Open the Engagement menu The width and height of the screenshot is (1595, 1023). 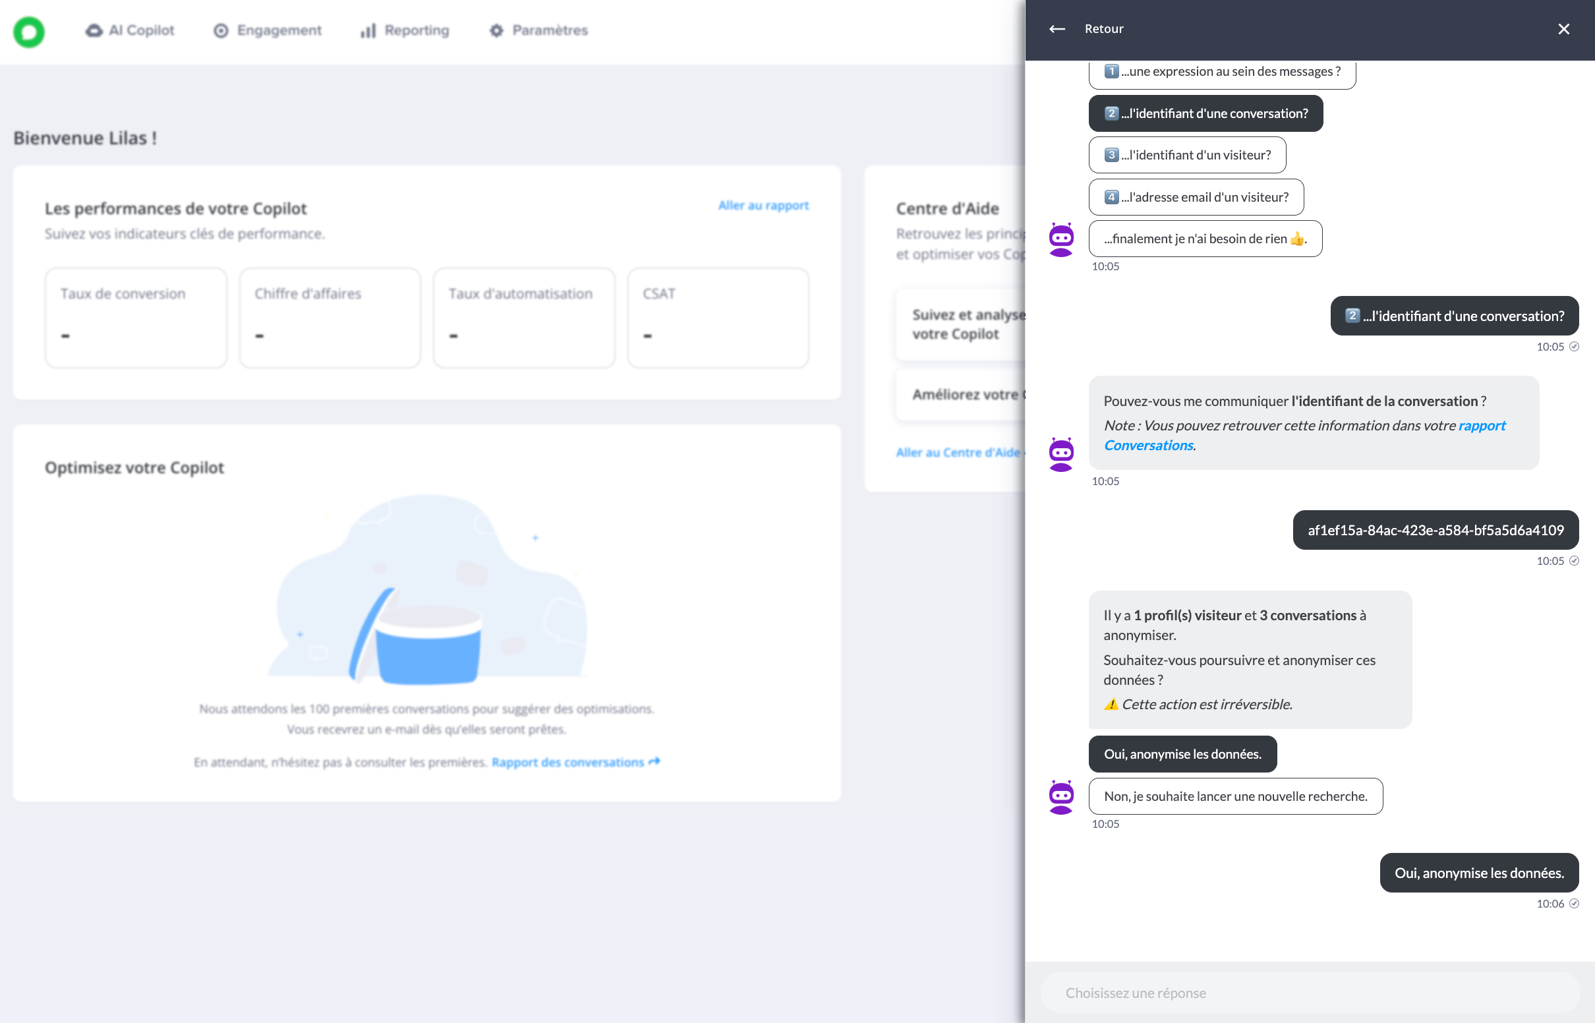pyautogui.click(x=267, y=30)
